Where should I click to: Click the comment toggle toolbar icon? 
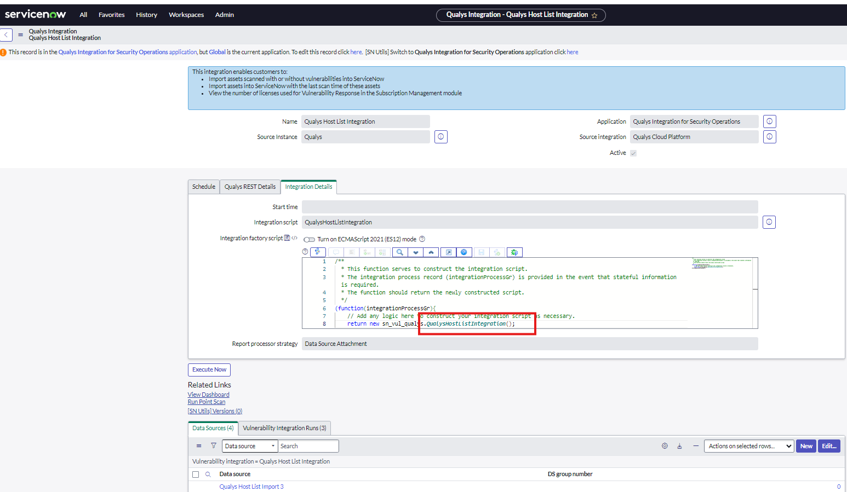(336, 252)
